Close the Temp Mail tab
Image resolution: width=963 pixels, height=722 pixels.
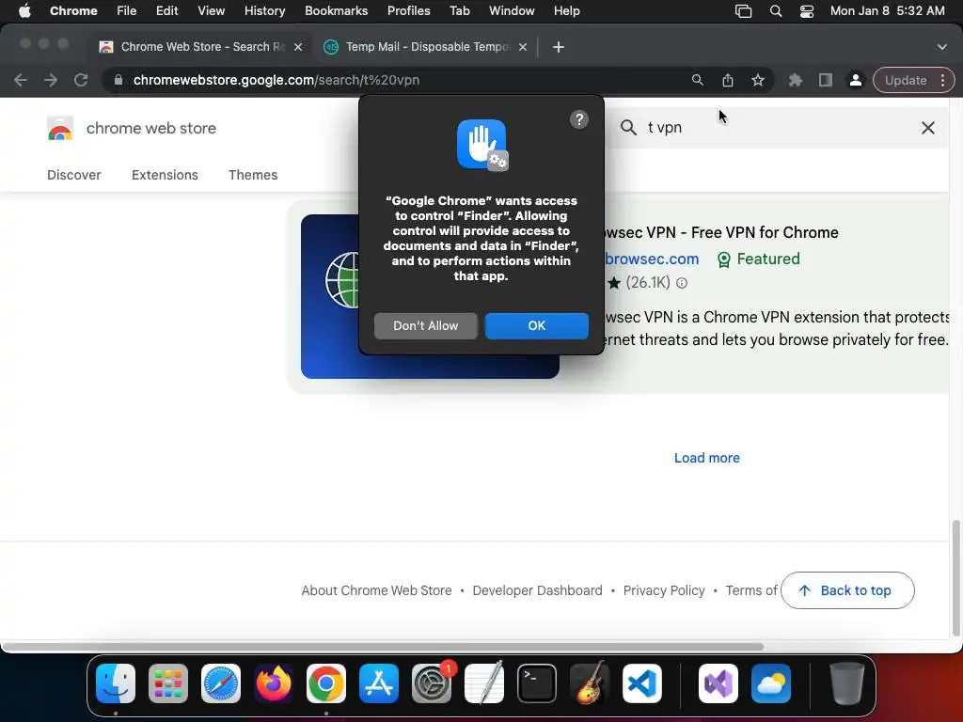tap(523, 47)
